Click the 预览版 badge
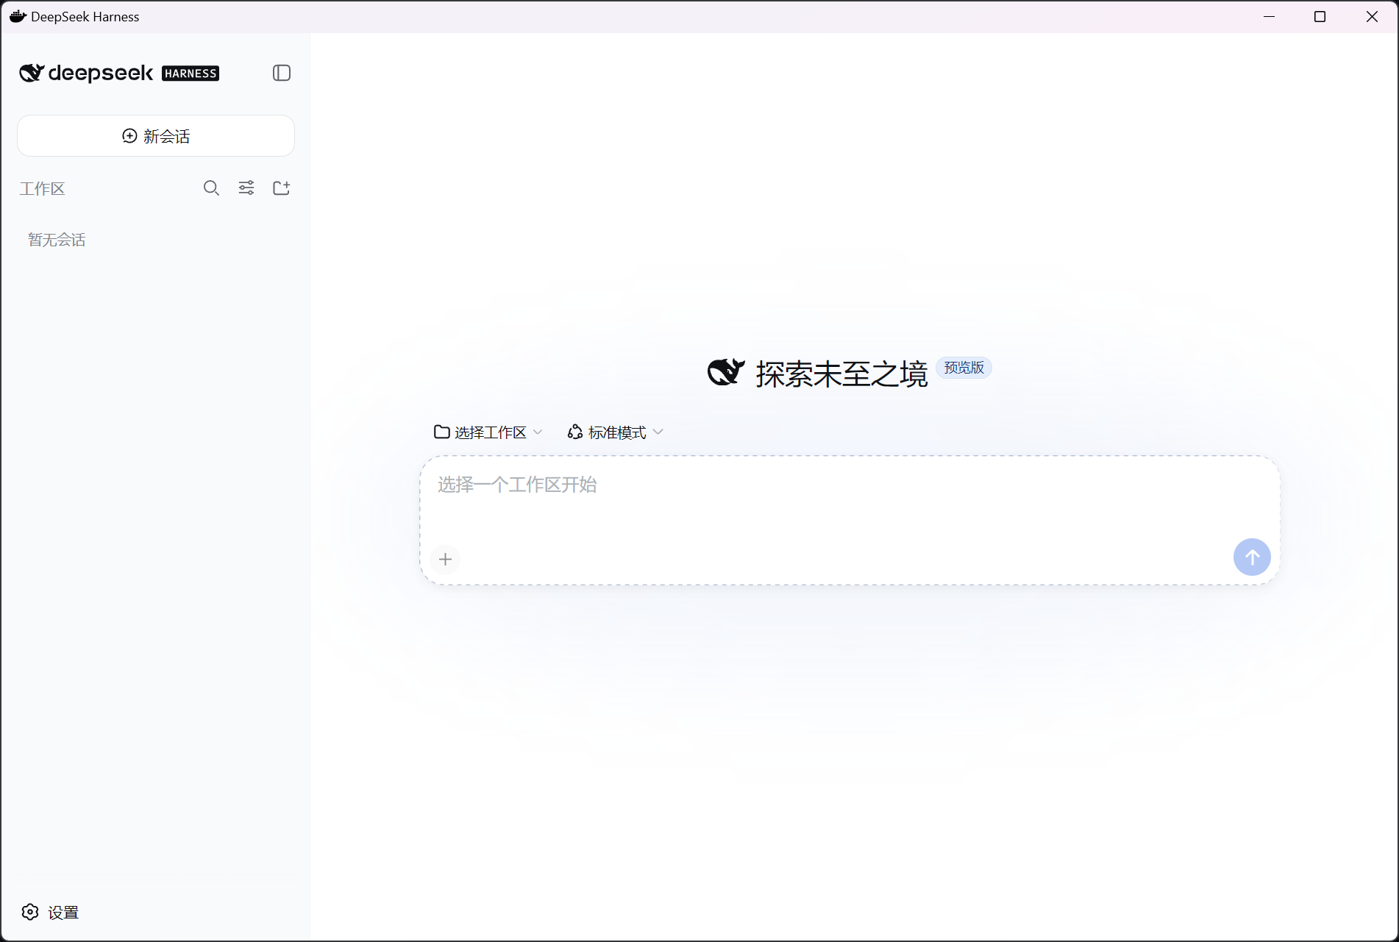The width and height of the screenshot is (1399, 942). (964, 368)
